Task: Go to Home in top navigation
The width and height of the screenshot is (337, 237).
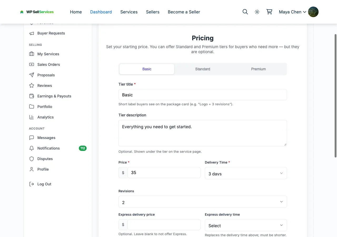Action: pyautogui.click(x=76, y=12)
